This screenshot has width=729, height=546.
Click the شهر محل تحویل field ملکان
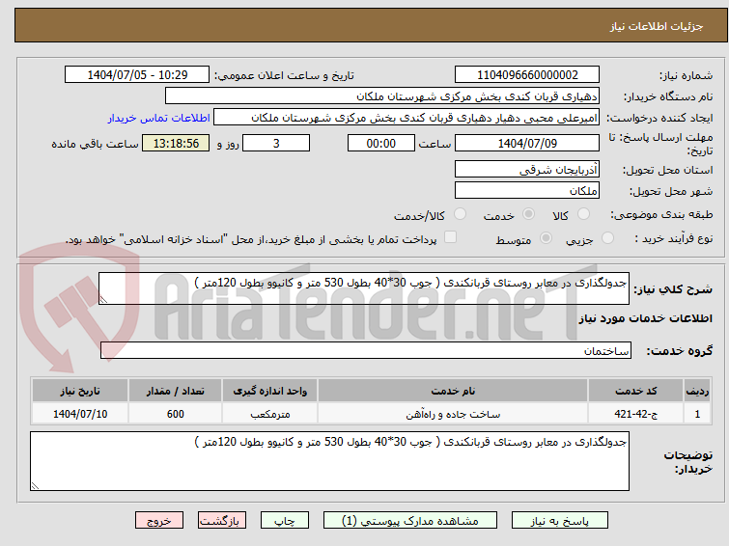coord(527,190)
